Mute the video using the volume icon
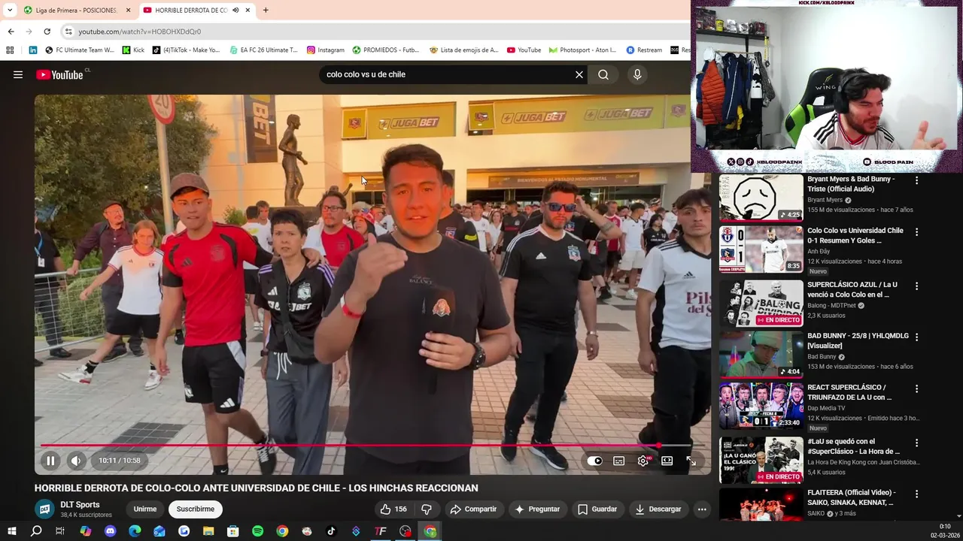 click(76, 461)
